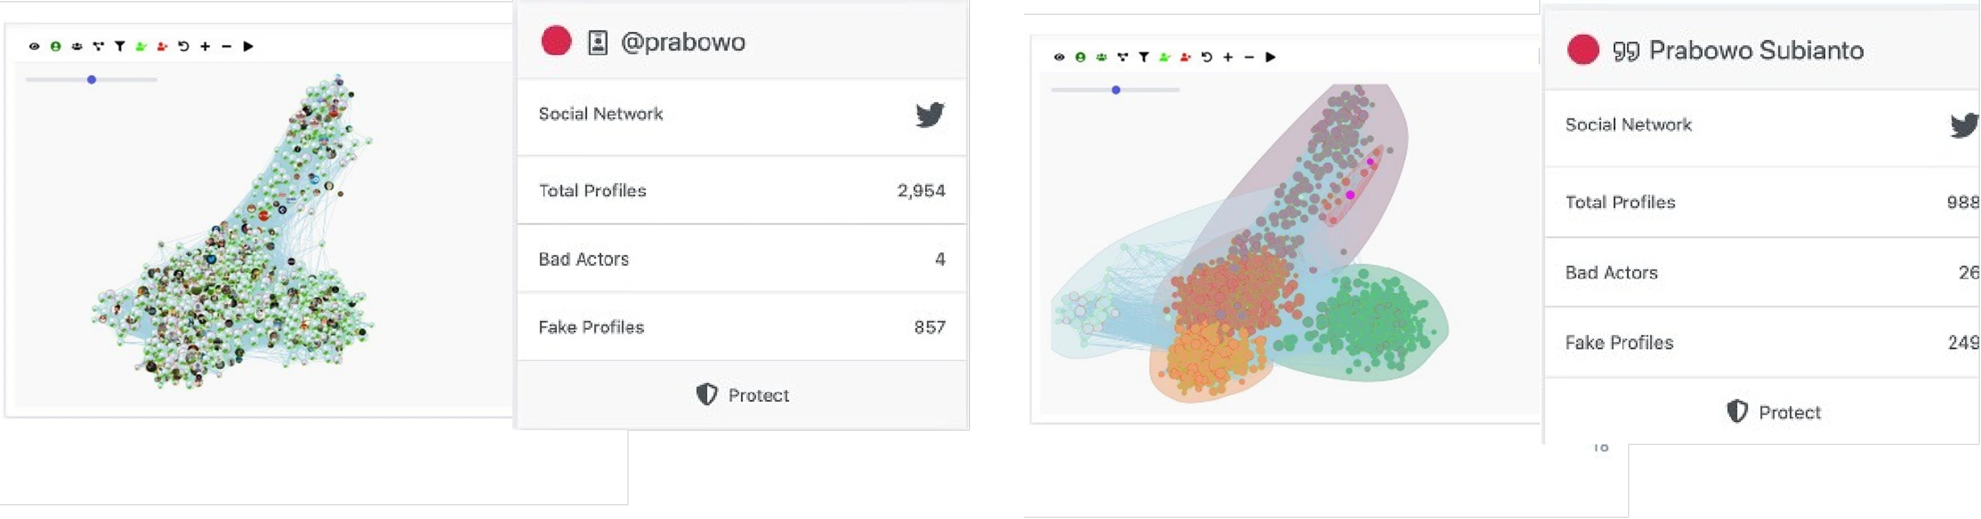The image size is (1981, 519).
Task: Click the red remove-user icon in left toolbar
Action: [x=161, y=46]
